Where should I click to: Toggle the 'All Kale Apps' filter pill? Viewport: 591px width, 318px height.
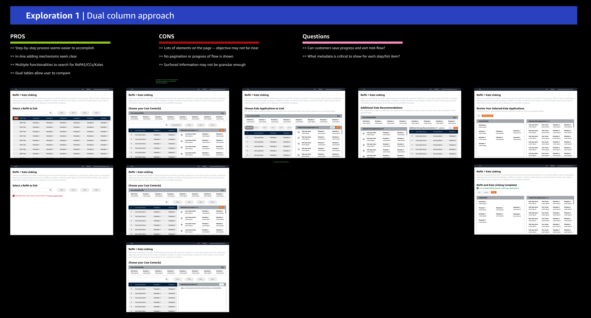249,128
